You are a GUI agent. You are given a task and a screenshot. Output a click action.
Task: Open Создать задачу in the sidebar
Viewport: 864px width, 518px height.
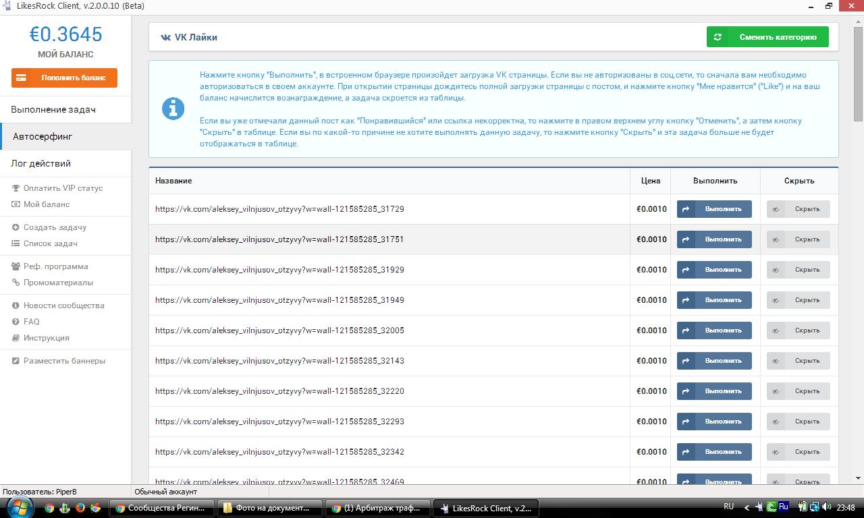[55, 227]
